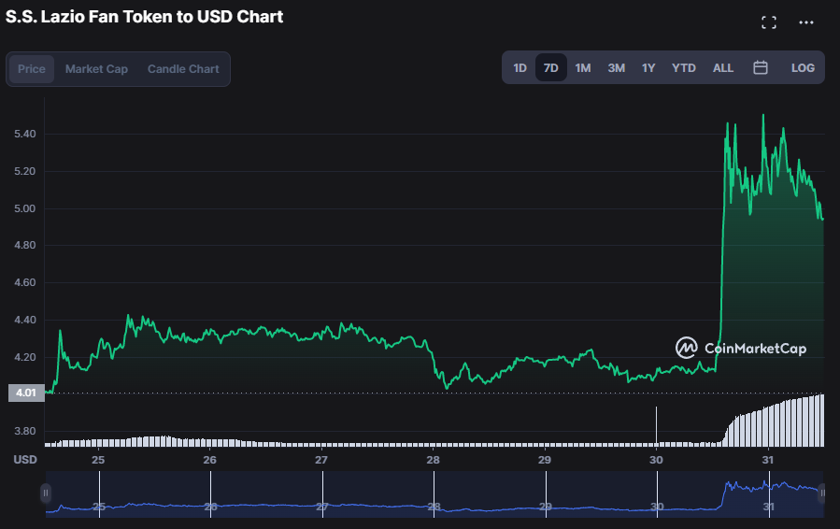
Task: Select the 7D time range
Action: (x=550, y=68)
